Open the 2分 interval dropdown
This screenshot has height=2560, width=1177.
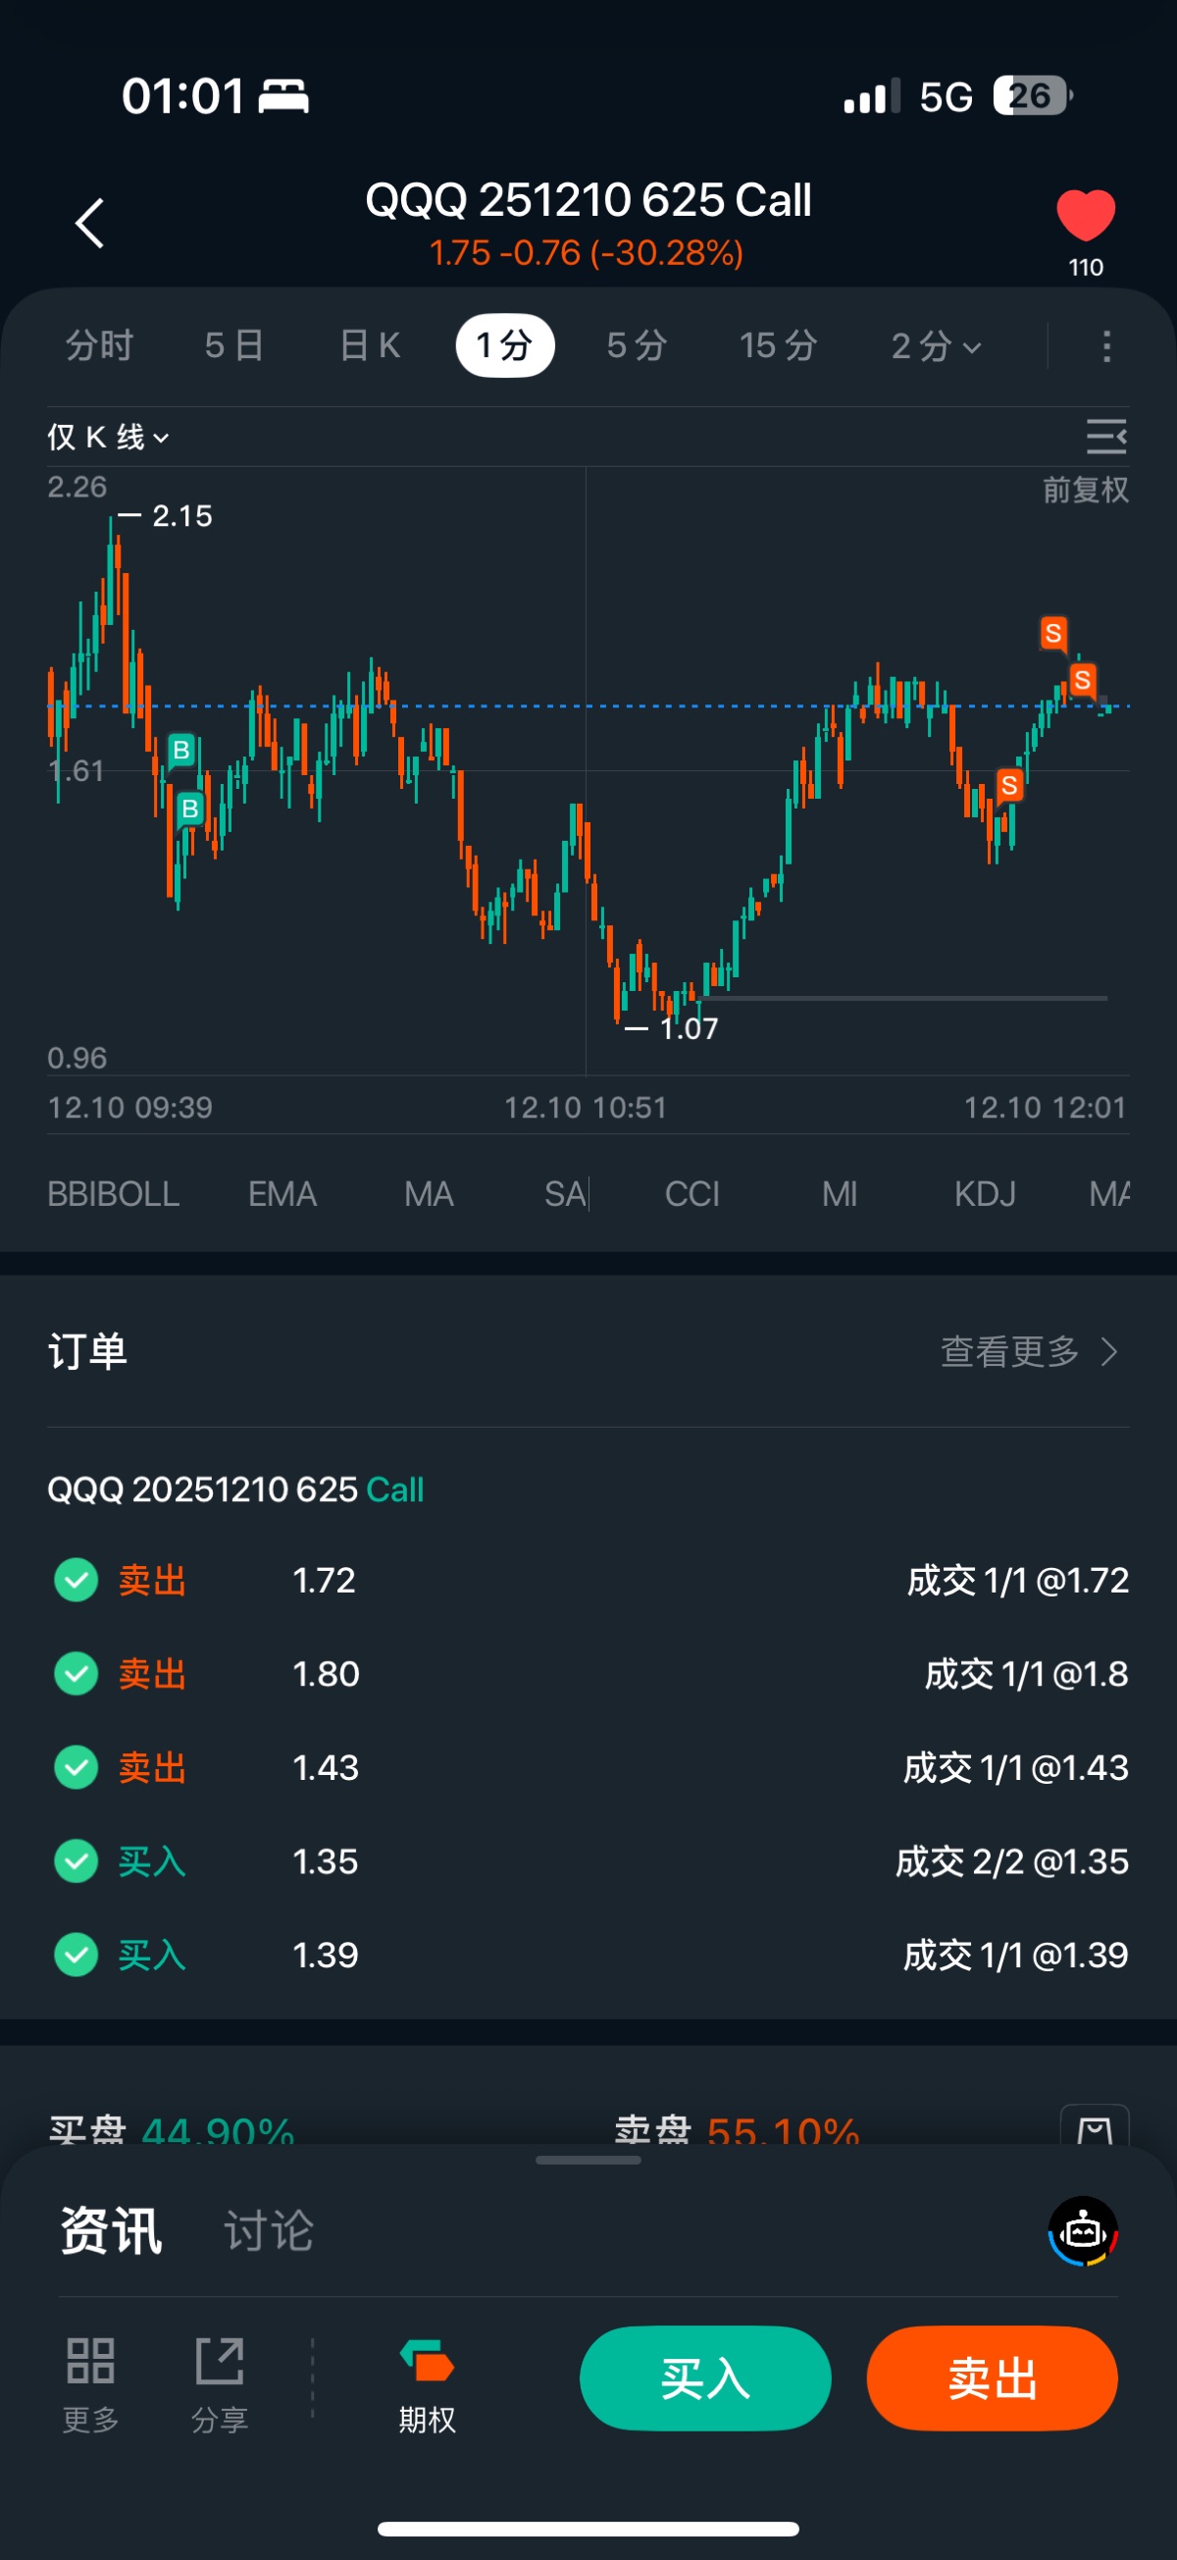(936, 346)
